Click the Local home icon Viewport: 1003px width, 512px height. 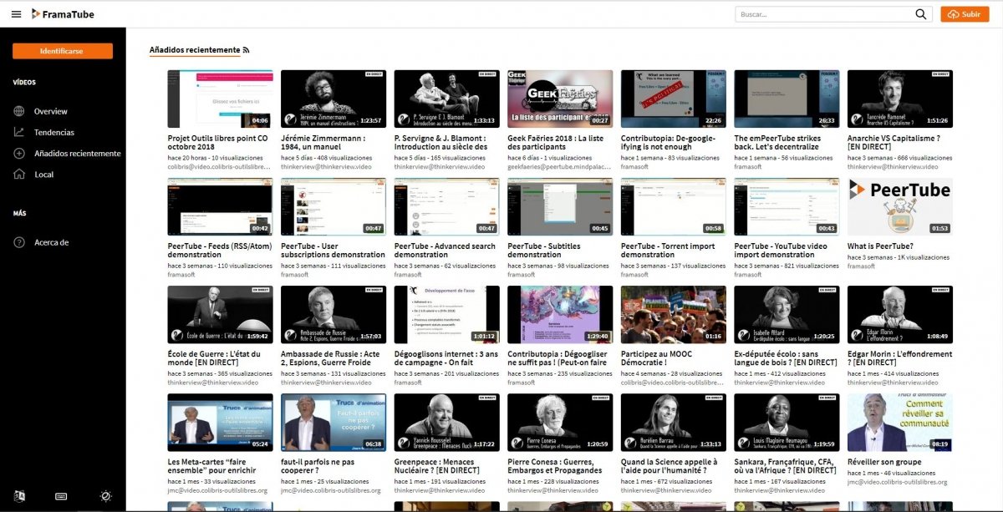tap(19, 174)
